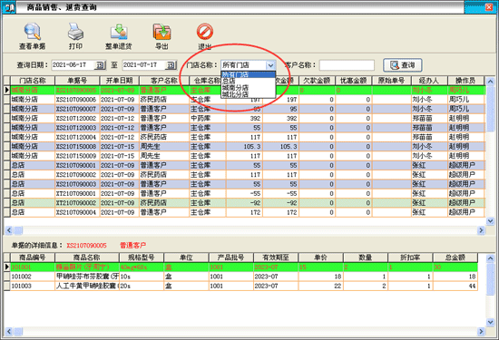Screen dimensions: 499x340
Task: Click the 原始单号 column header
Action: tap(391, 81)
